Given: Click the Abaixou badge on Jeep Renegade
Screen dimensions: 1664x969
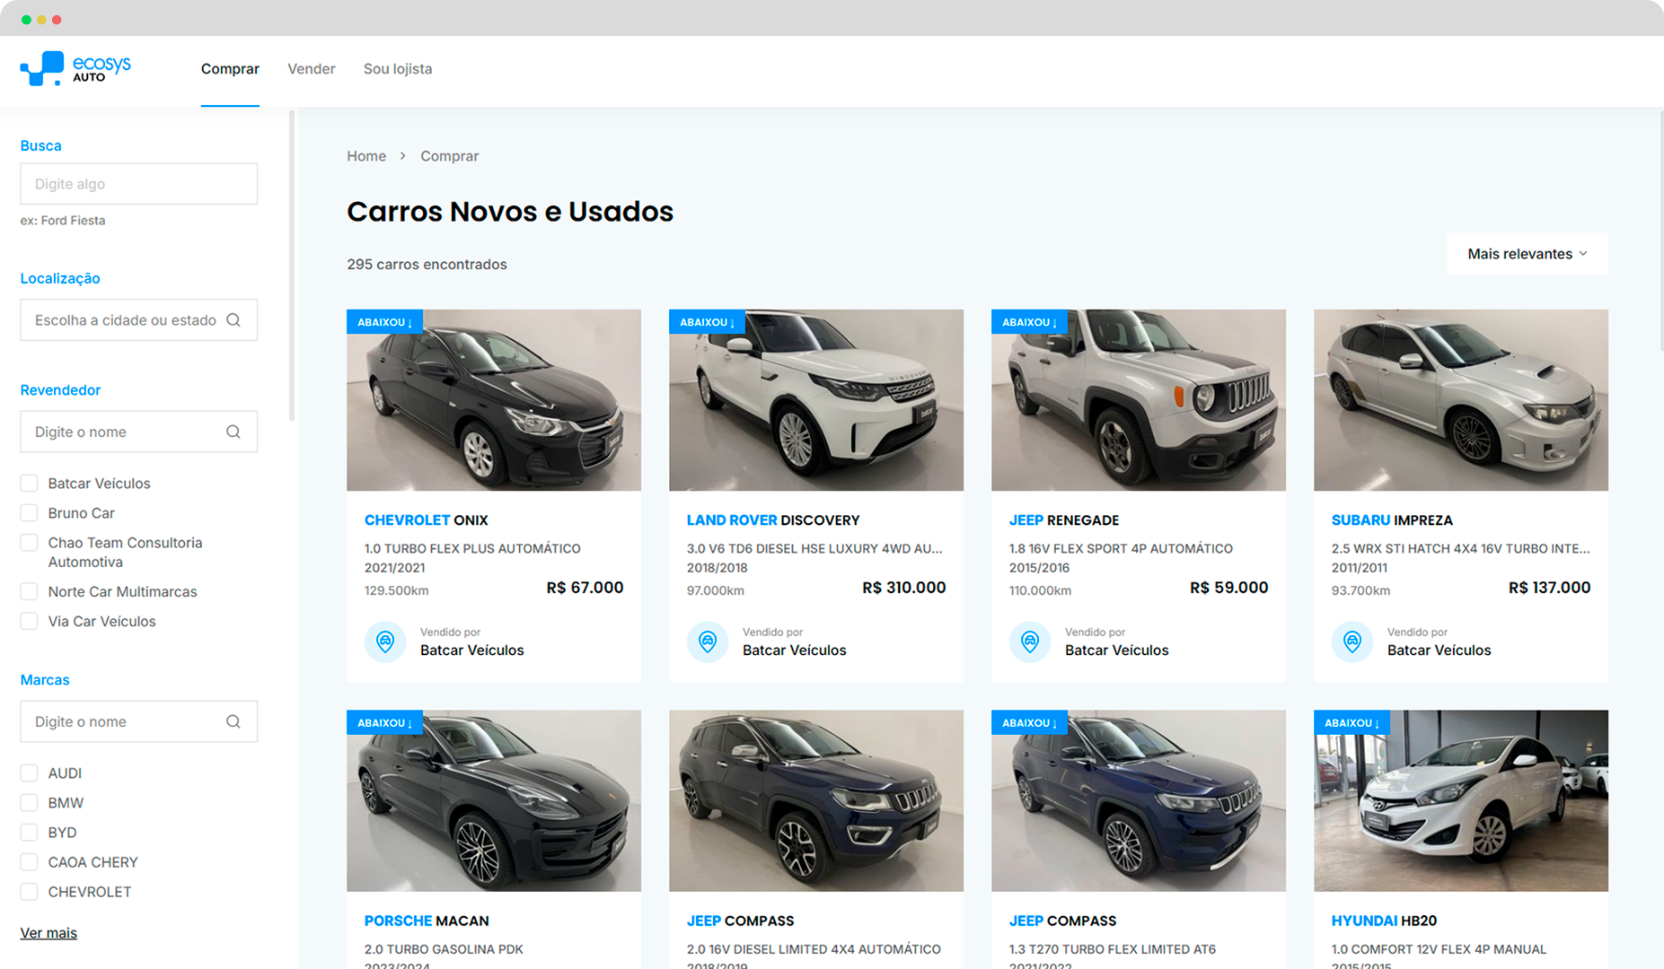Looking at the screenshot, I should point(1029,322).
